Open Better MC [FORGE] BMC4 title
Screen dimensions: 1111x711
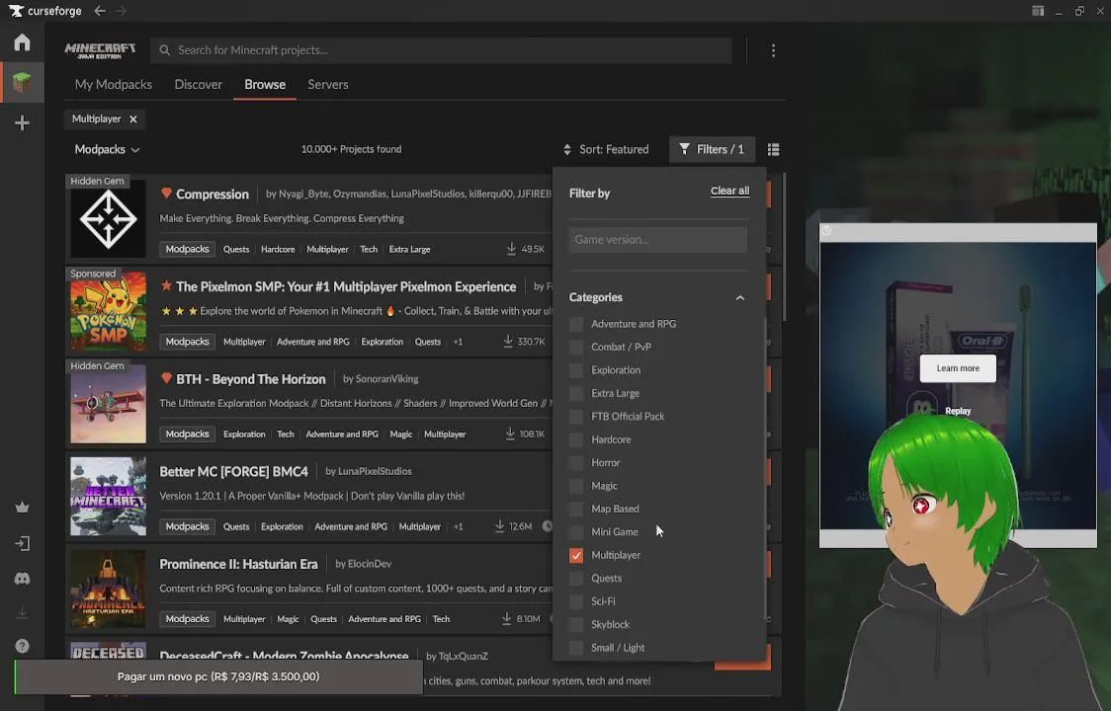234,472
